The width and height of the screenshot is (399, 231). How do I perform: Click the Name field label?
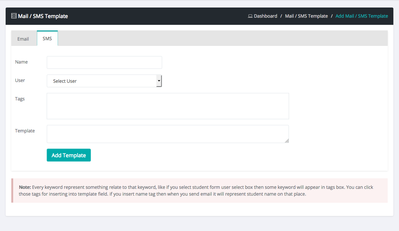pos(21,62)
